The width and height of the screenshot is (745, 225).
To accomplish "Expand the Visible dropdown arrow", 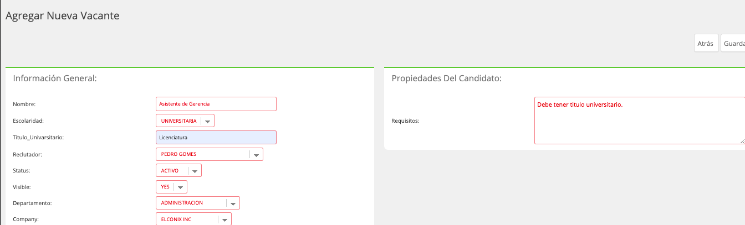I will (x=180, y=188).
